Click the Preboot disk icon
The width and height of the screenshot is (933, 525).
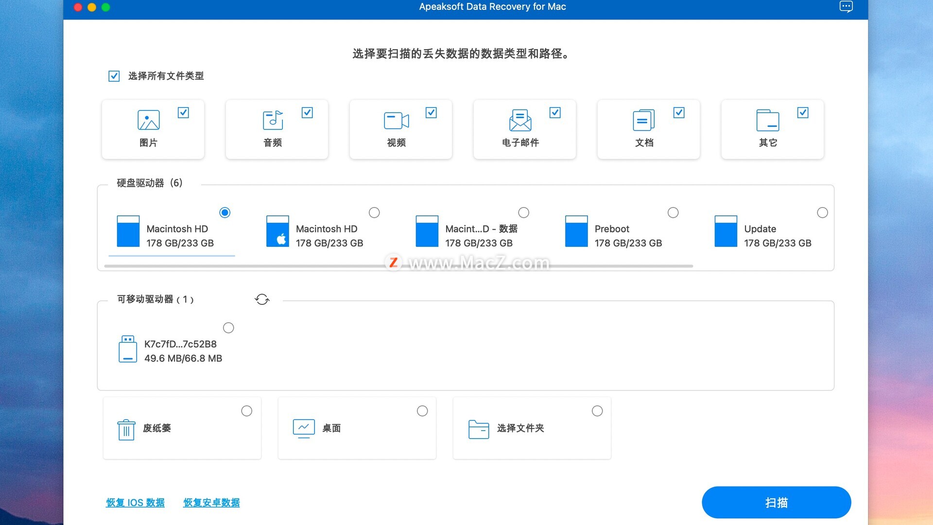[576, 231]
